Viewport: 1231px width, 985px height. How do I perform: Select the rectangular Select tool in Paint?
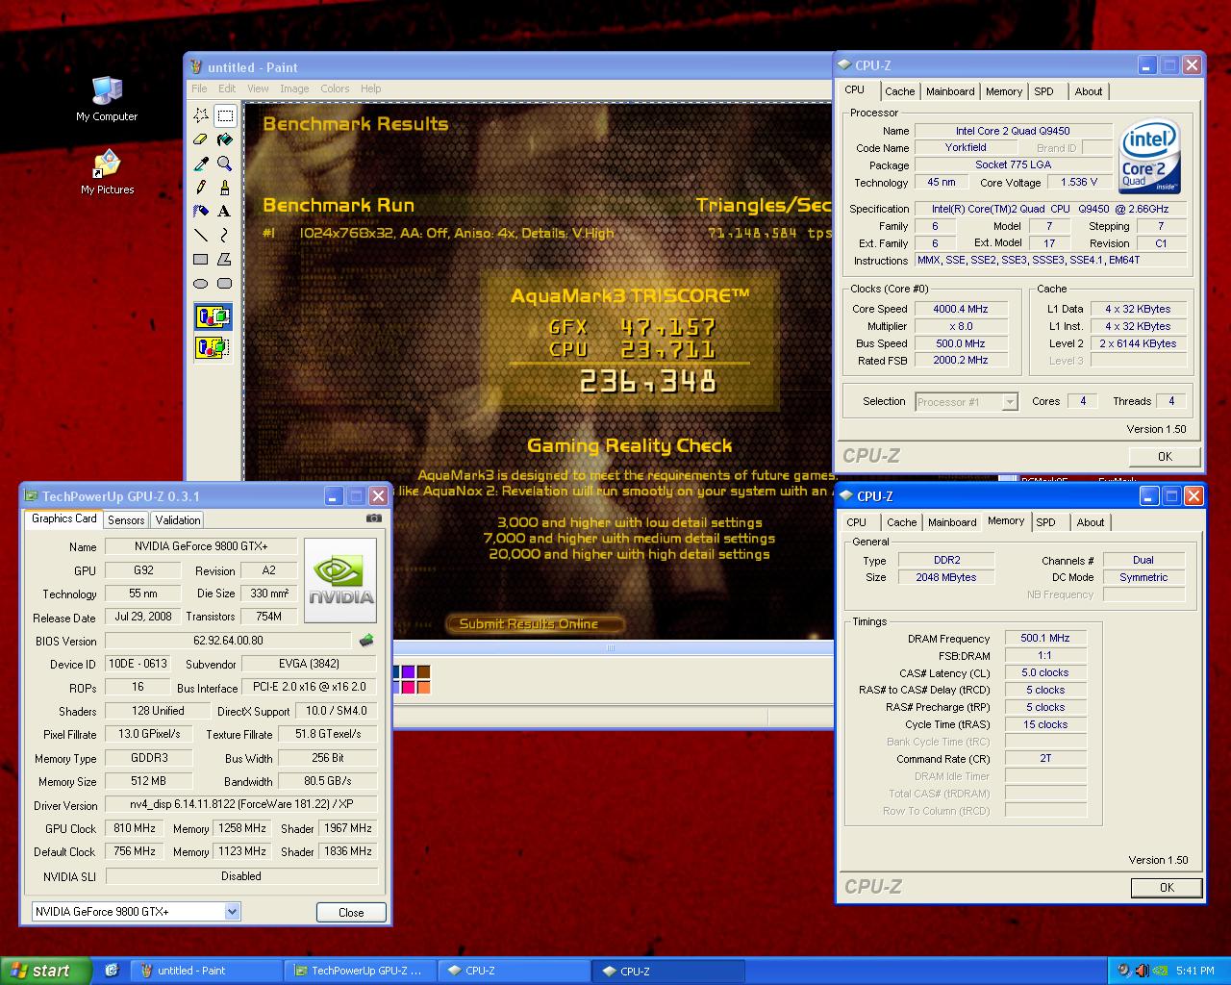point(225,115)
